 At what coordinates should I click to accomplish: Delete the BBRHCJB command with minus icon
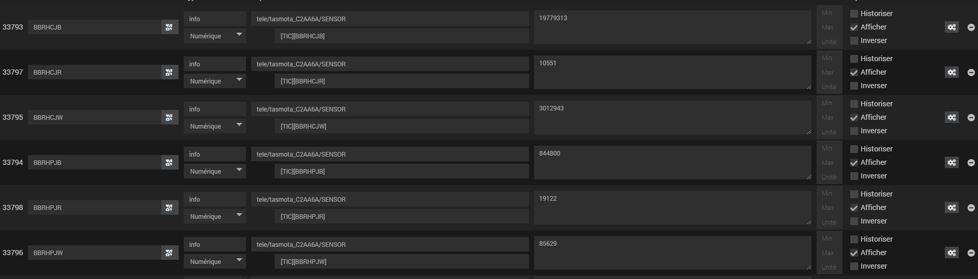[971, 27]
